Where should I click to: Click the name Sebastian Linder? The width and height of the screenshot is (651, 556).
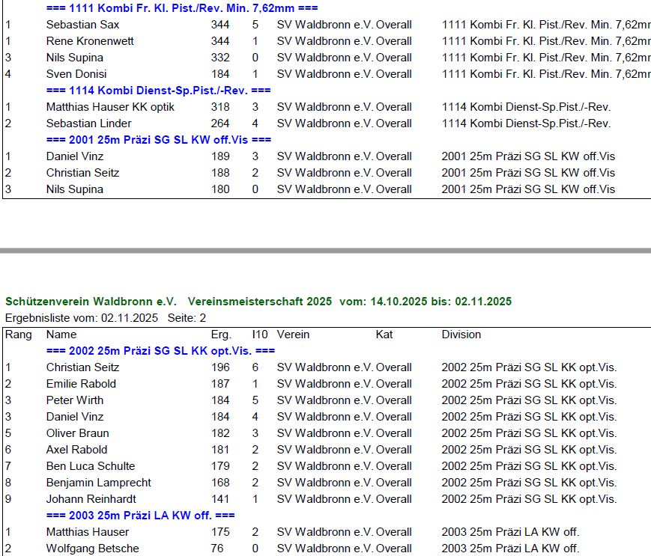(x=88, y=123)
